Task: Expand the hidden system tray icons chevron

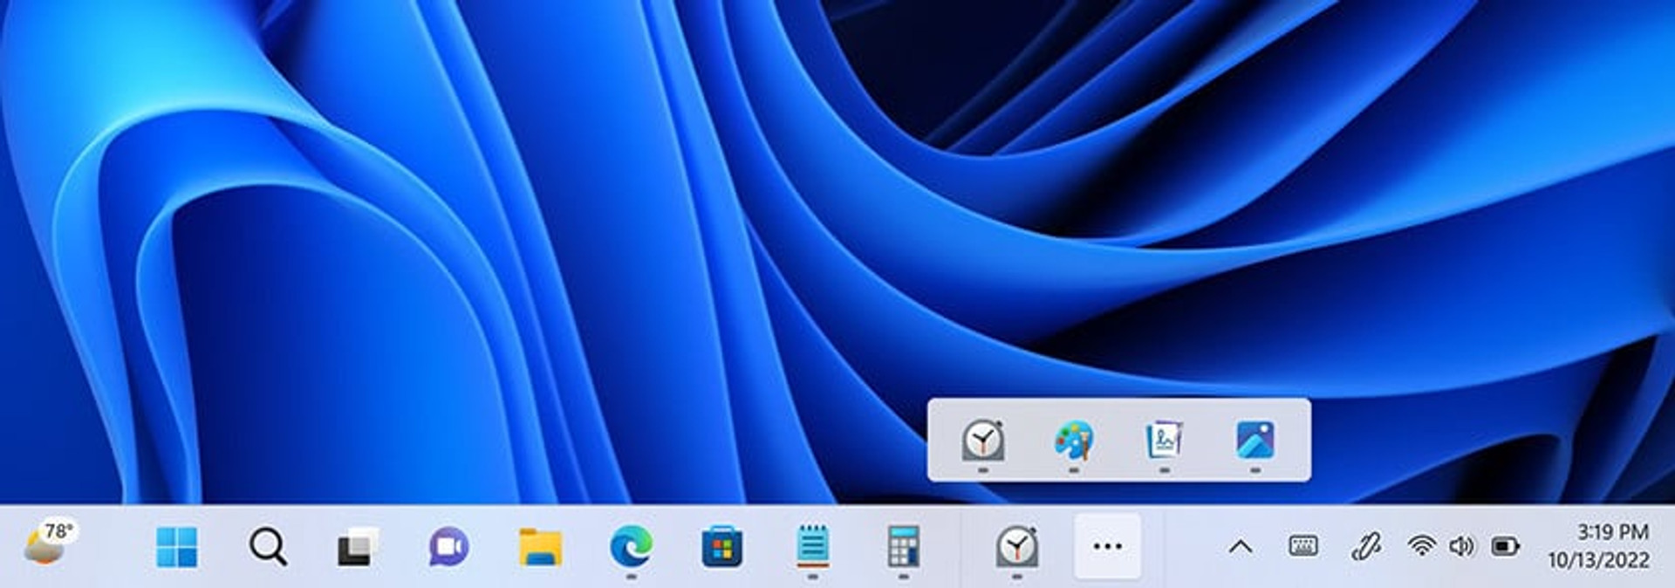Action: tap(1241, 547)
